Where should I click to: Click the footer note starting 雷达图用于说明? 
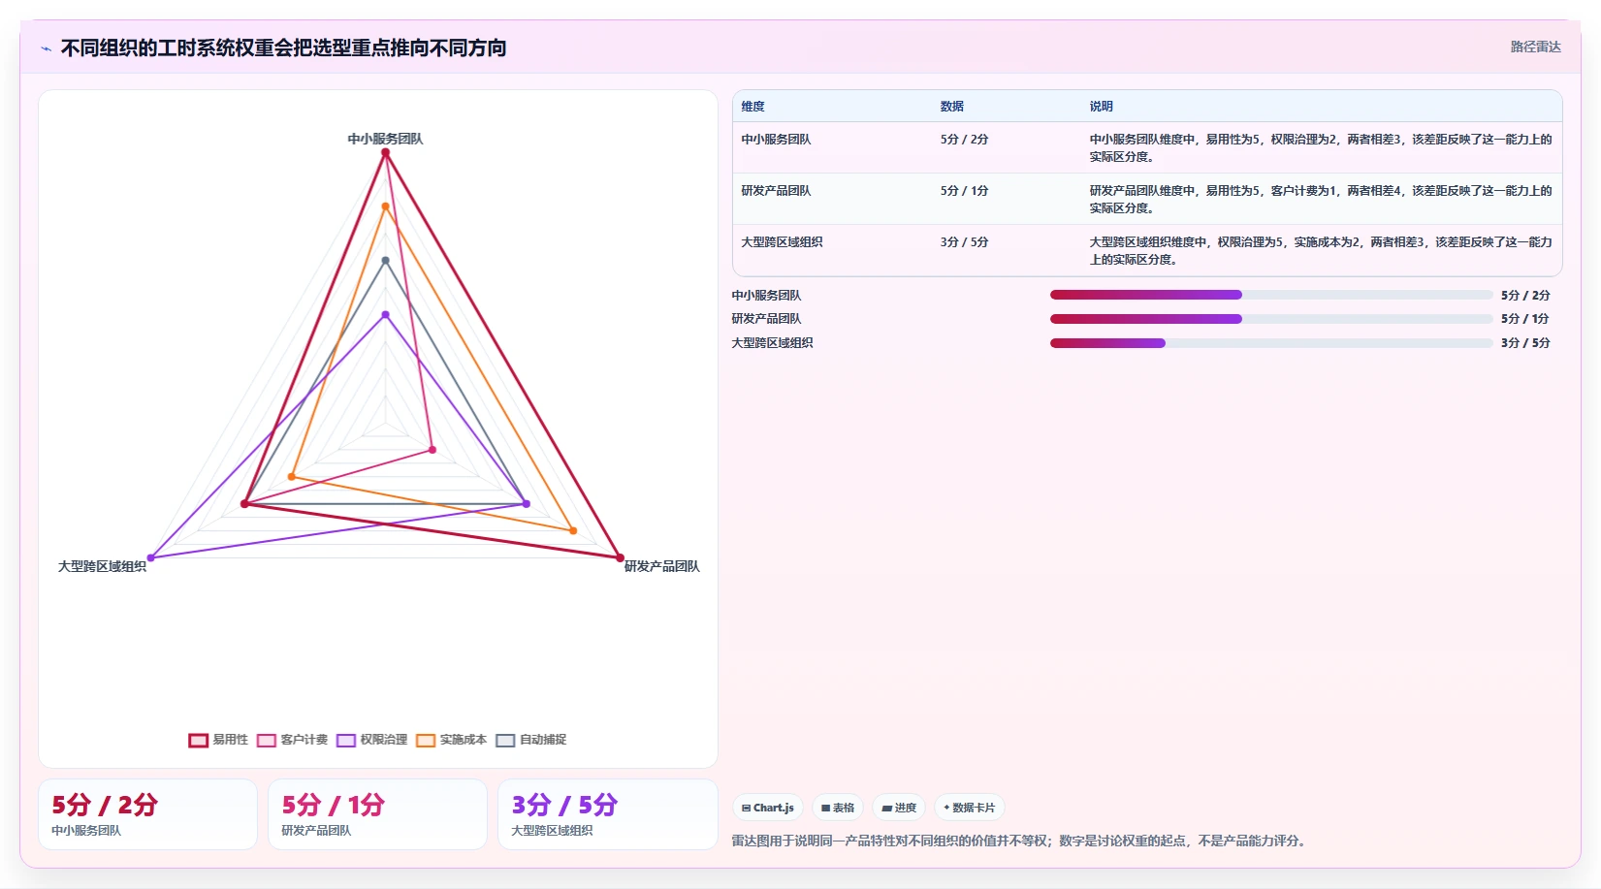(x=1021, y=841)
